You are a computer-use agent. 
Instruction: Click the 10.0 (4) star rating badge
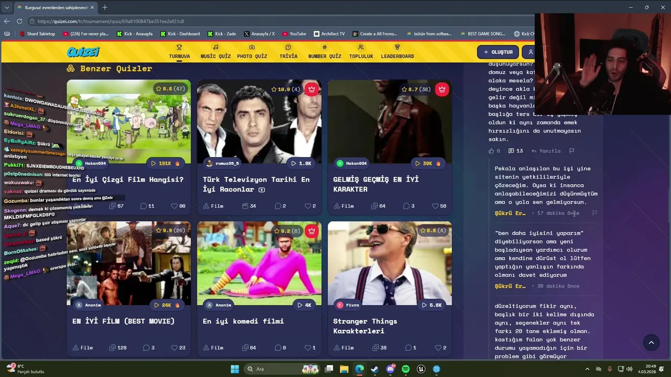pos(286,89)
